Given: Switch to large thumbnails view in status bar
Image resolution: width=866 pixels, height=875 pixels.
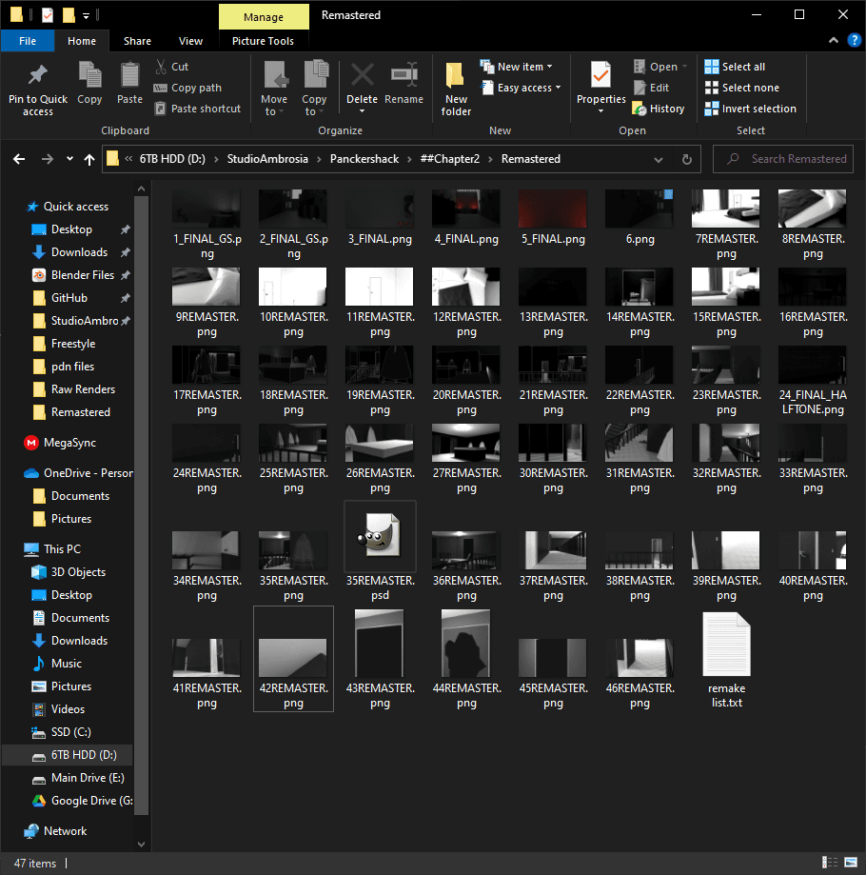Looking at the screenshot, I should pyautogui.click(x=850, y=863).
